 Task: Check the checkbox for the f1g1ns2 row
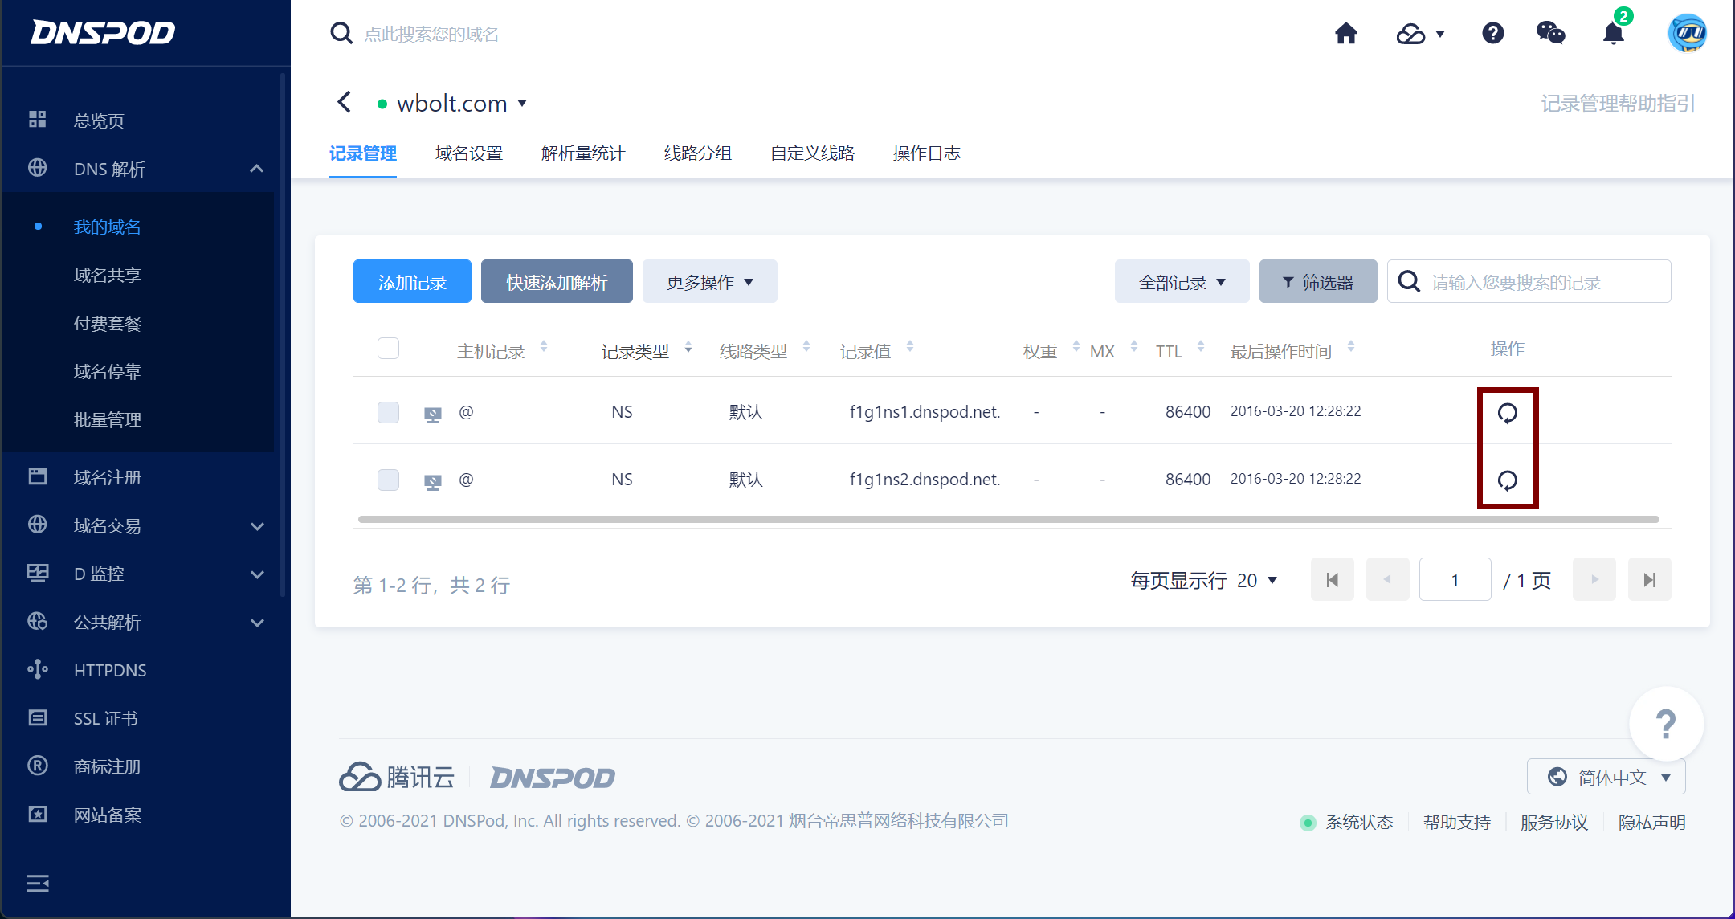[x=388, y=480]
